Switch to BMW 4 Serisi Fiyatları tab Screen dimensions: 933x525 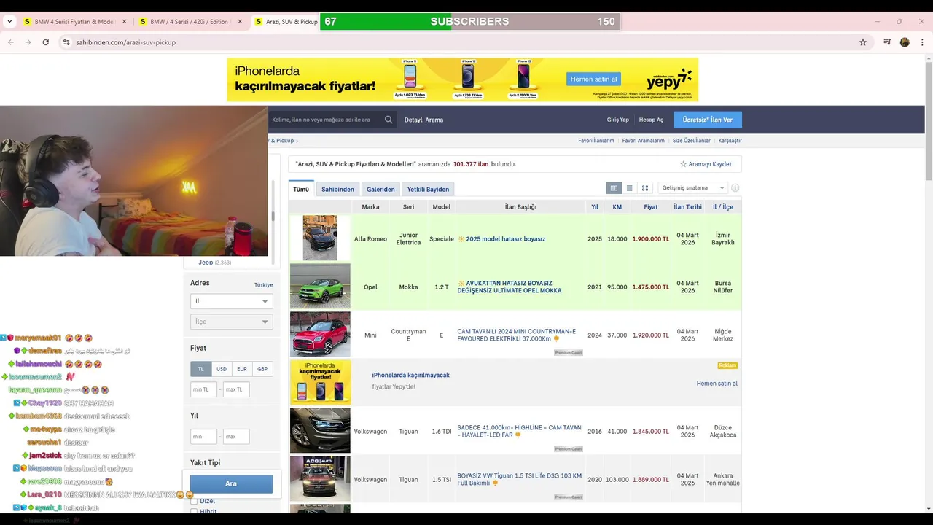pyautogui.click(x=69, y=22)
